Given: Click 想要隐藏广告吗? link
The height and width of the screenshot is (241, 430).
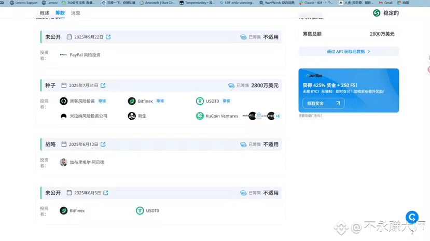Looking at the screenshot, I should tap(311, 116).
